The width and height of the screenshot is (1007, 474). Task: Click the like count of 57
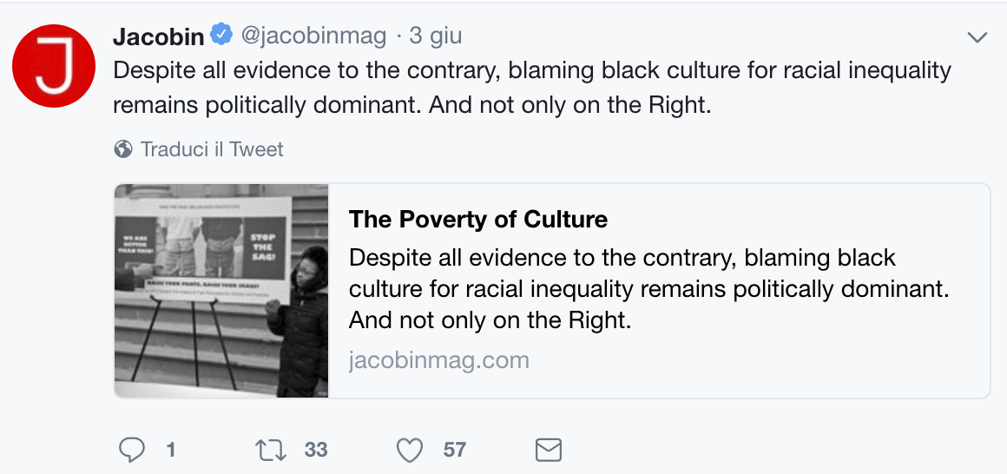[455, 450]
